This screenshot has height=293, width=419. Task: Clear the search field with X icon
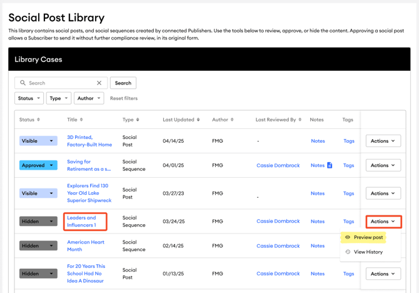(x=99, y=83)
